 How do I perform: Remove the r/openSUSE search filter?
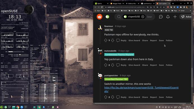tap(143, 17)
